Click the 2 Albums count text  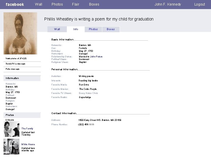tap(10, 120)
